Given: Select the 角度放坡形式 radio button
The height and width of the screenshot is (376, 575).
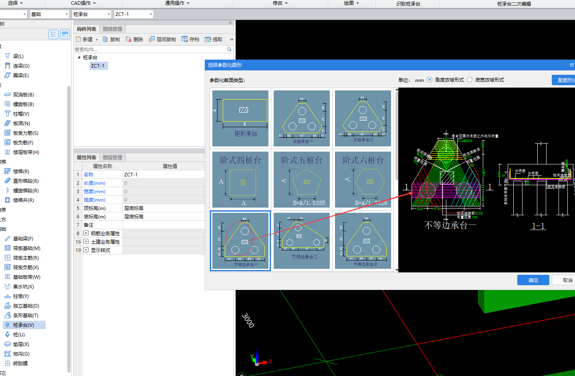Looking at the screenshot, I should (x=430, y=80).
